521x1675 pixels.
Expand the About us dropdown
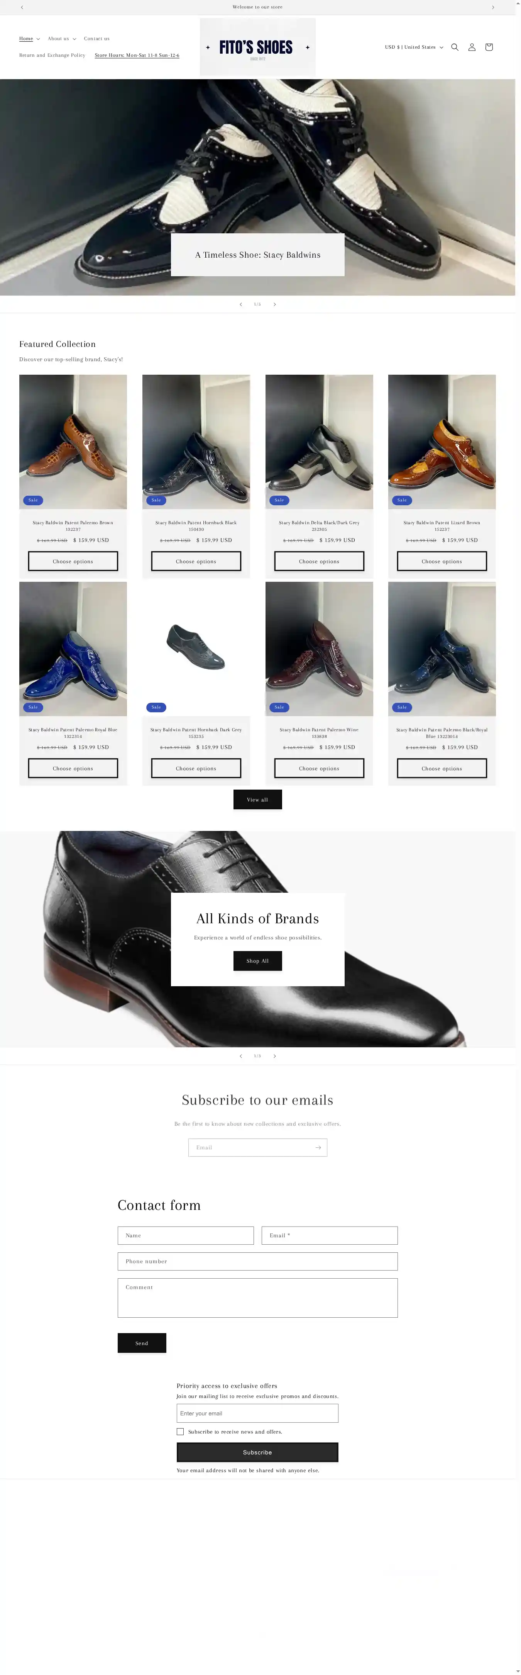[62, 38]
